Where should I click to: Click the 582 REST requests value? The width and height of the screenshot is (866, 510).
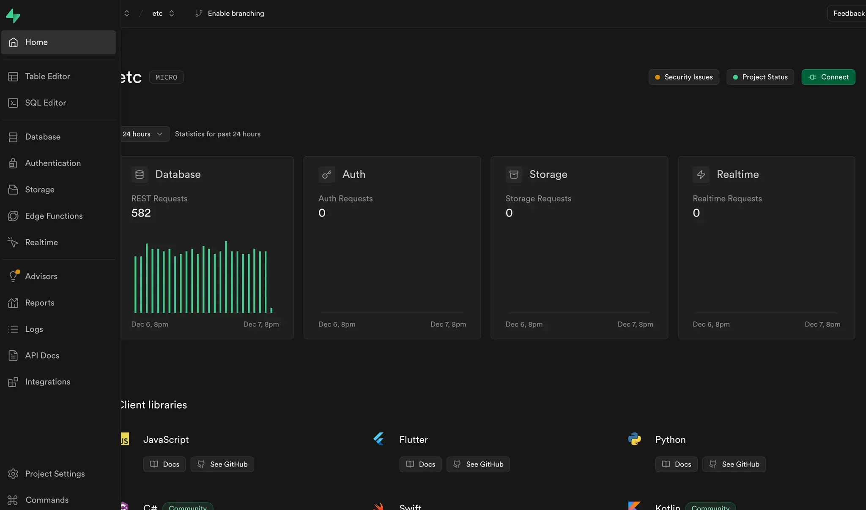coord(141,213)
